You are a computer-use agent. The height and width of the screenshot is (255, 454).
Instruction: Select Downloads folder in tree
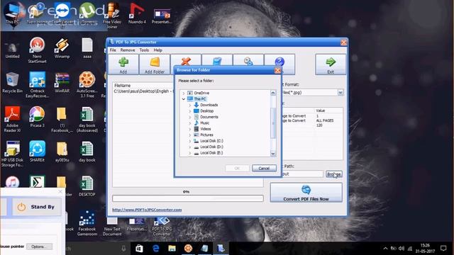(209, 105)
